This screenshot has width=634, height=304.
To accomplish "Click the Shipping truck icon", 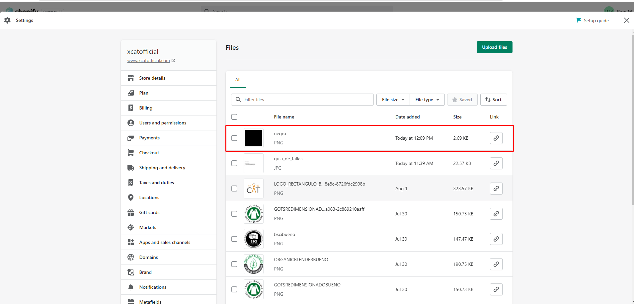I will [131, 168].
